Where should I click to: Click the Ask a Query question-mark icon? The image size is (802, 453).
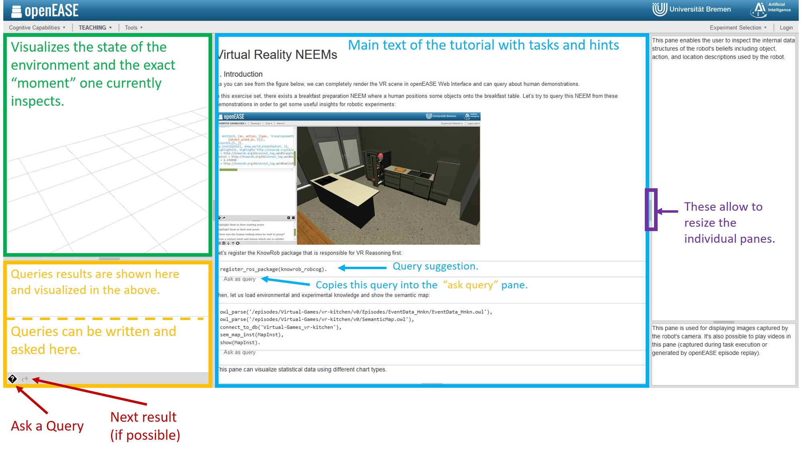click(12, 379)
